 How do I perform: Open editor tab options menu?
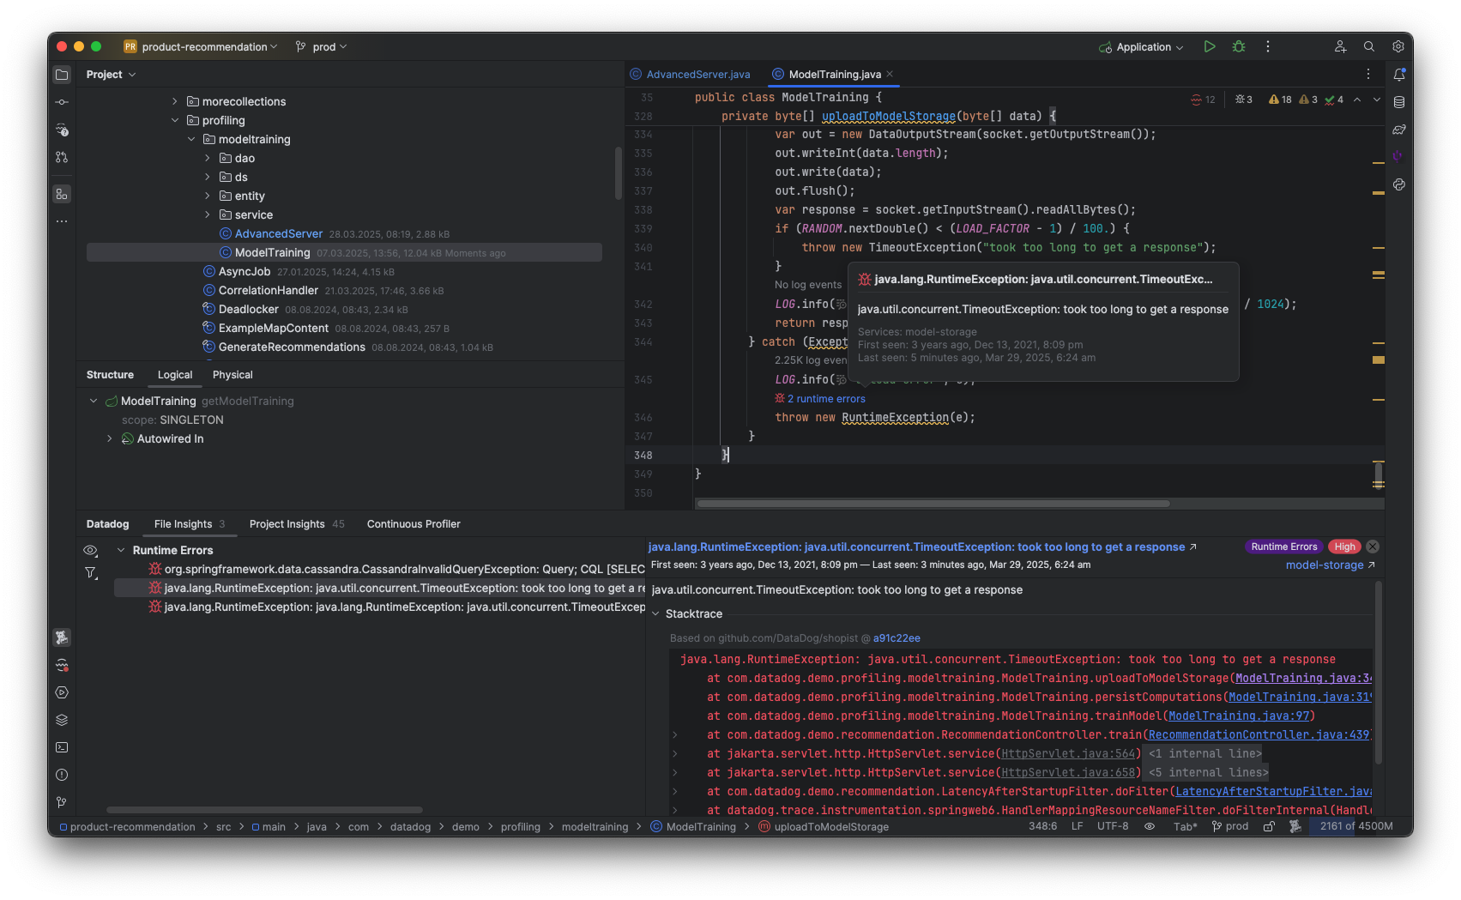pyautogui.click(x=1368, y=74)
